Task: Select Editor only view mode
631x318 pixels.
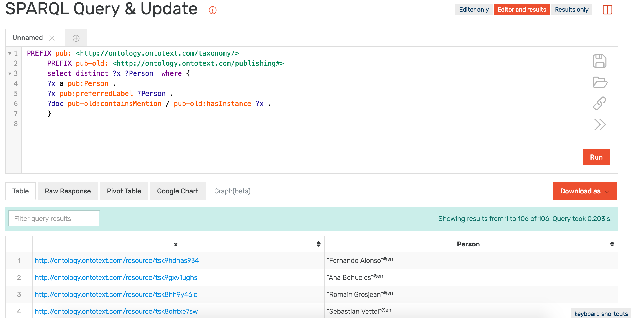Action: pyautogui.click(x=474, y=10)
